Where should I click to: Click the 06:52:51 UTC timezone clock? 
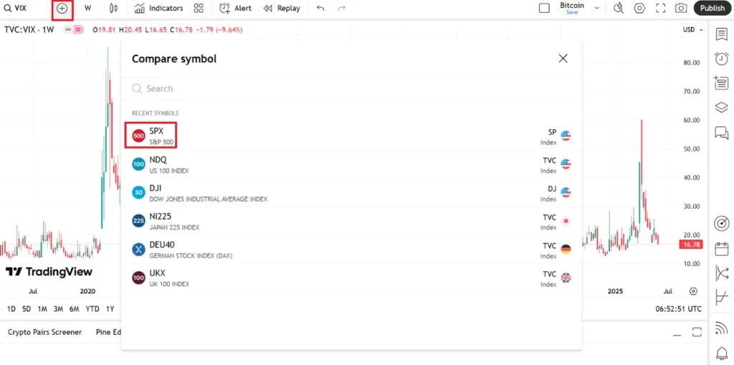pos(678,309)
